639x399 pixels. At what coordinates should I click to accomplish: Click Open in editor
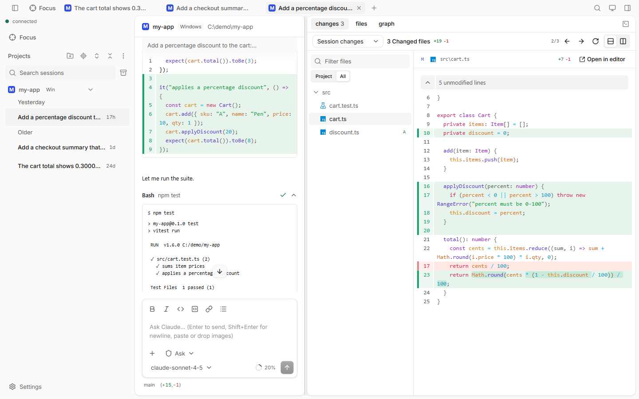pyautogui.click(x=602, y=59)
